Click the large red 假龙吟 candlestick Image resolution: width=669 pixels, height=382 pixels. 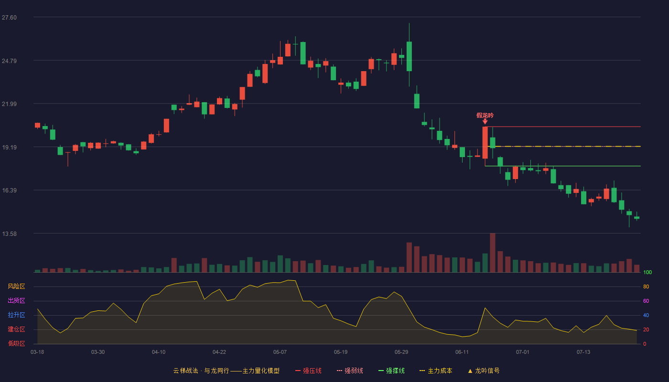(x=485, y=142)
